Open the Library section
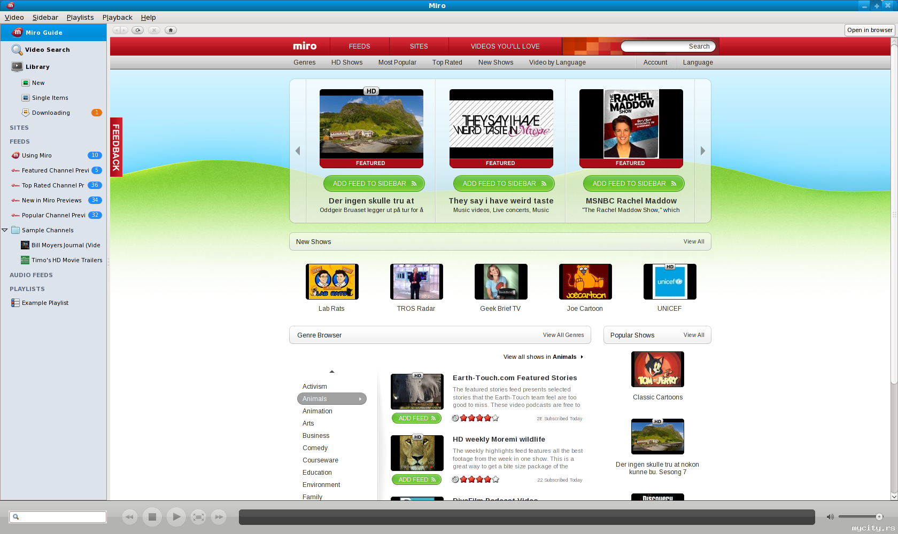 point(53,67)
